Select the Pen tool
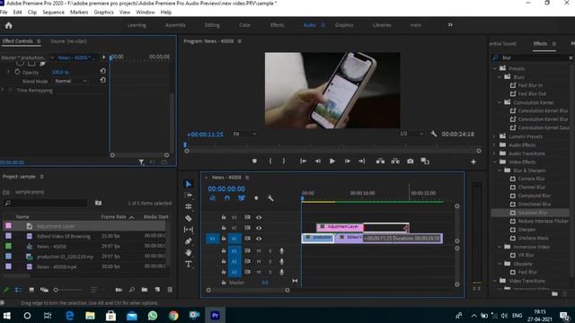 (189, 241)
